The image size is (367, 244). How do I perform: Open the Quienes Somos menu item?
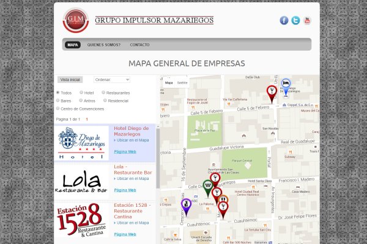click(104, 45)
